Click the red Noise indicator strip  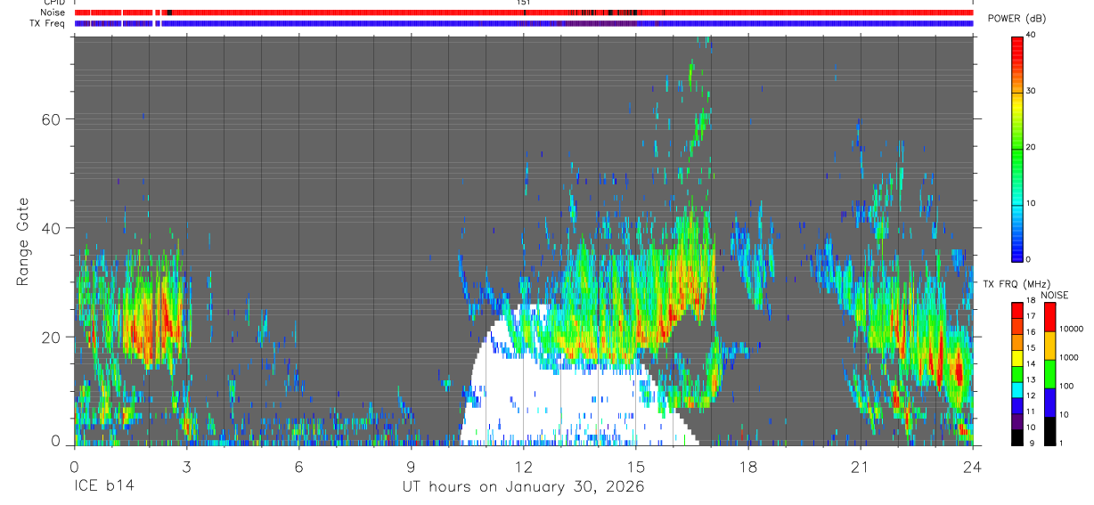click(524, 12)
